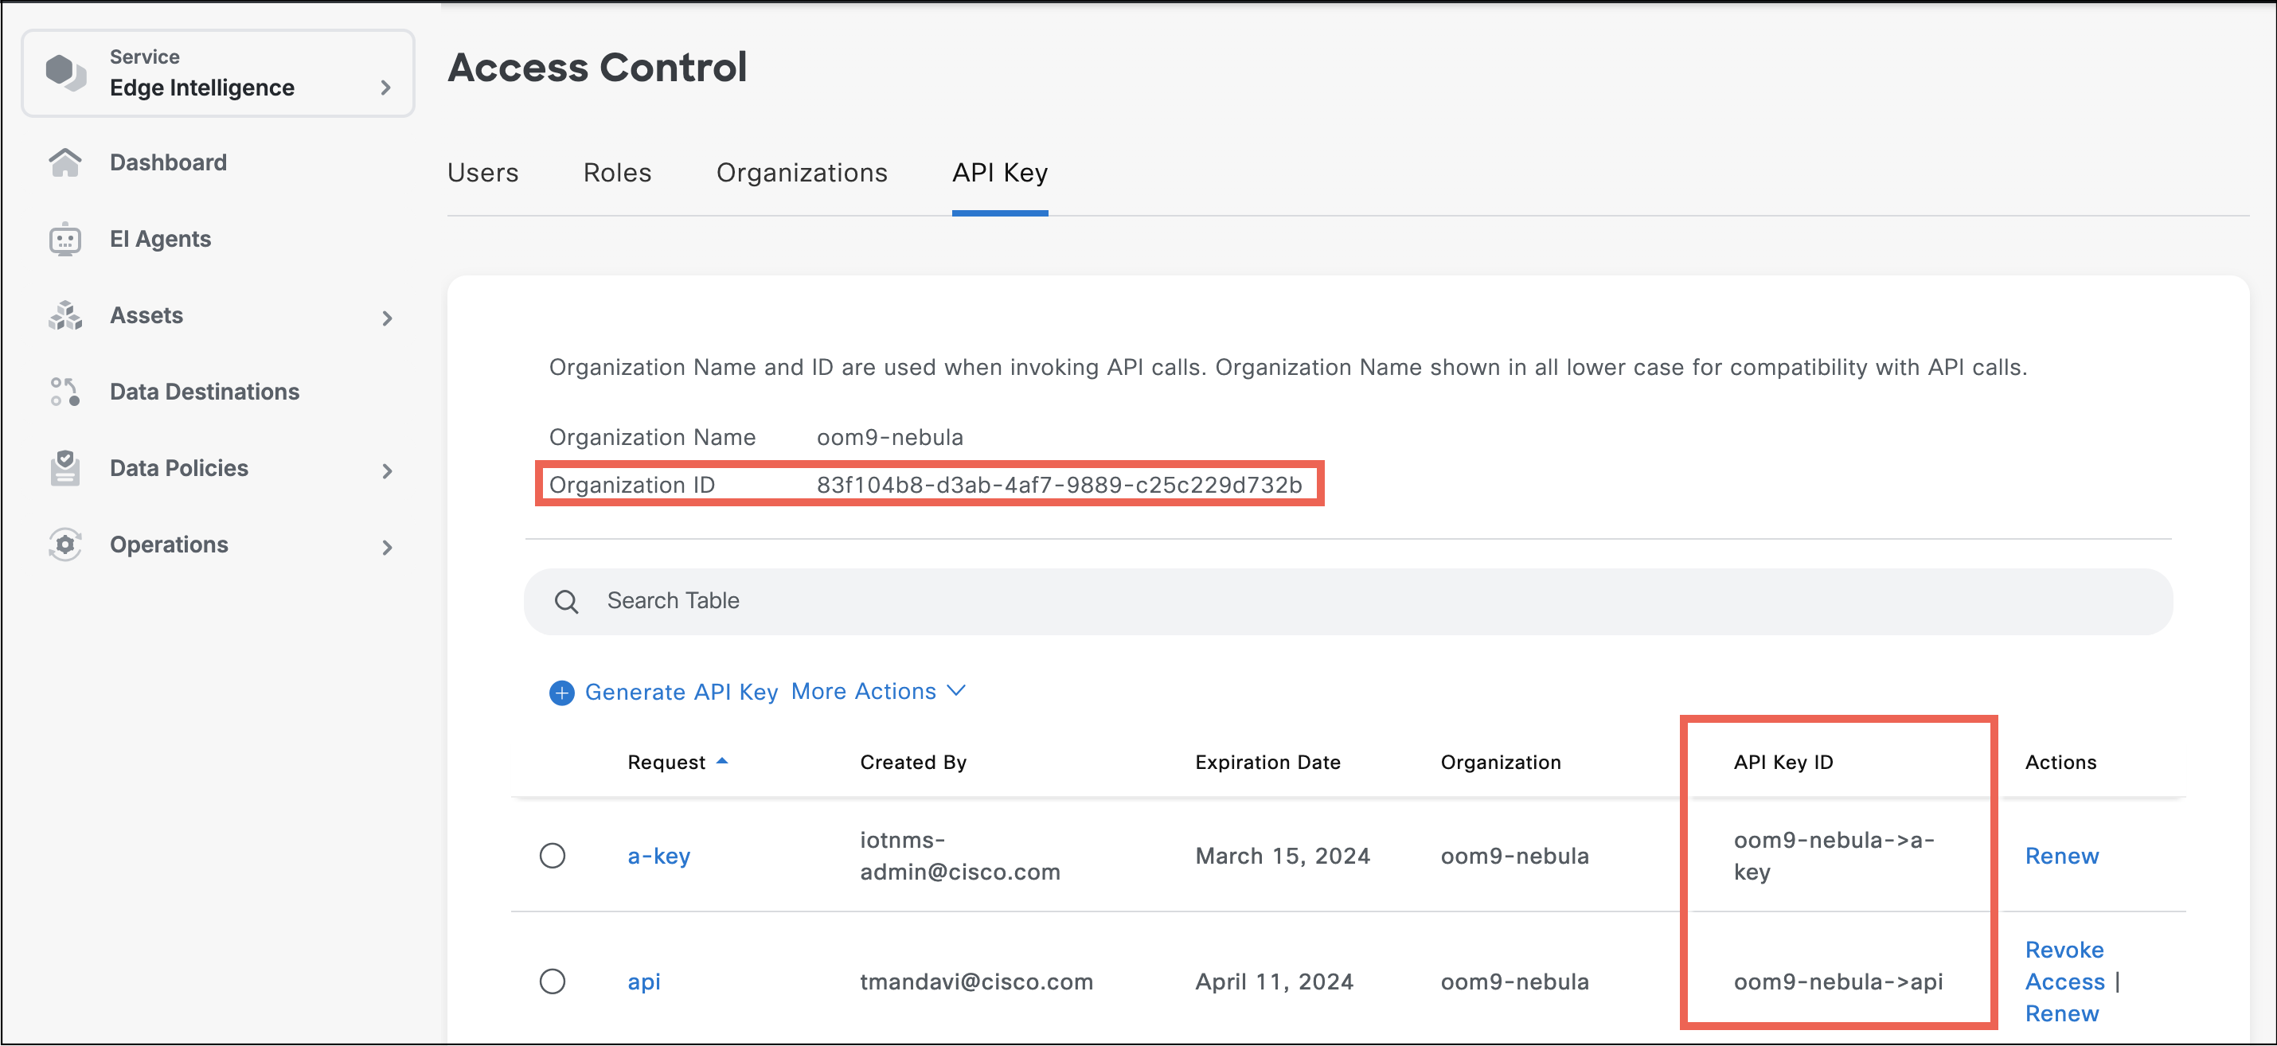This screenshot has height=1046, width=2277.
Task: Open the a-key request link
Action: 658,856
